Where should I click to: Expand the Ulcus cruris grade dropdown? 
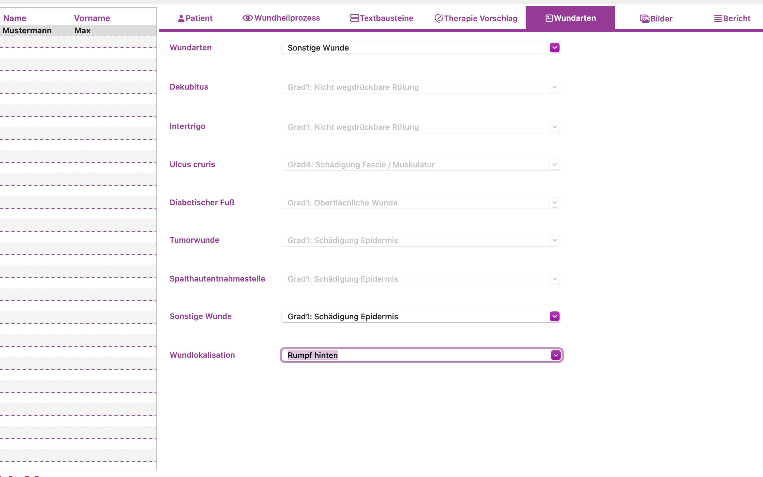tap(554, 164)
